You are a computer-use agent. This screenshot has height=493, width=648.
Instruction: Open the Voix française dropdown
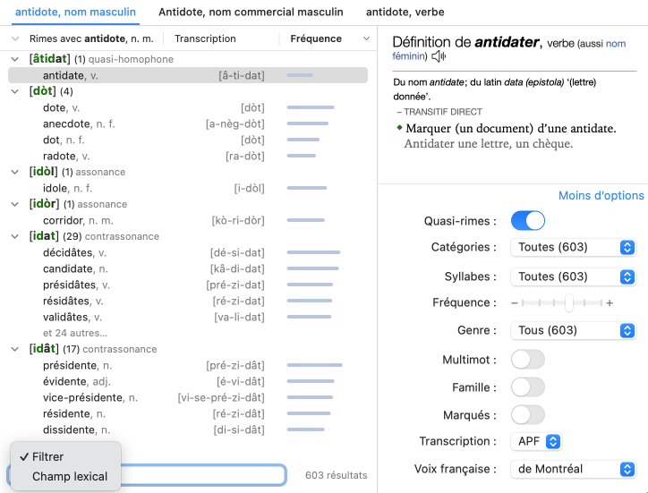click(x=572, y=469)
